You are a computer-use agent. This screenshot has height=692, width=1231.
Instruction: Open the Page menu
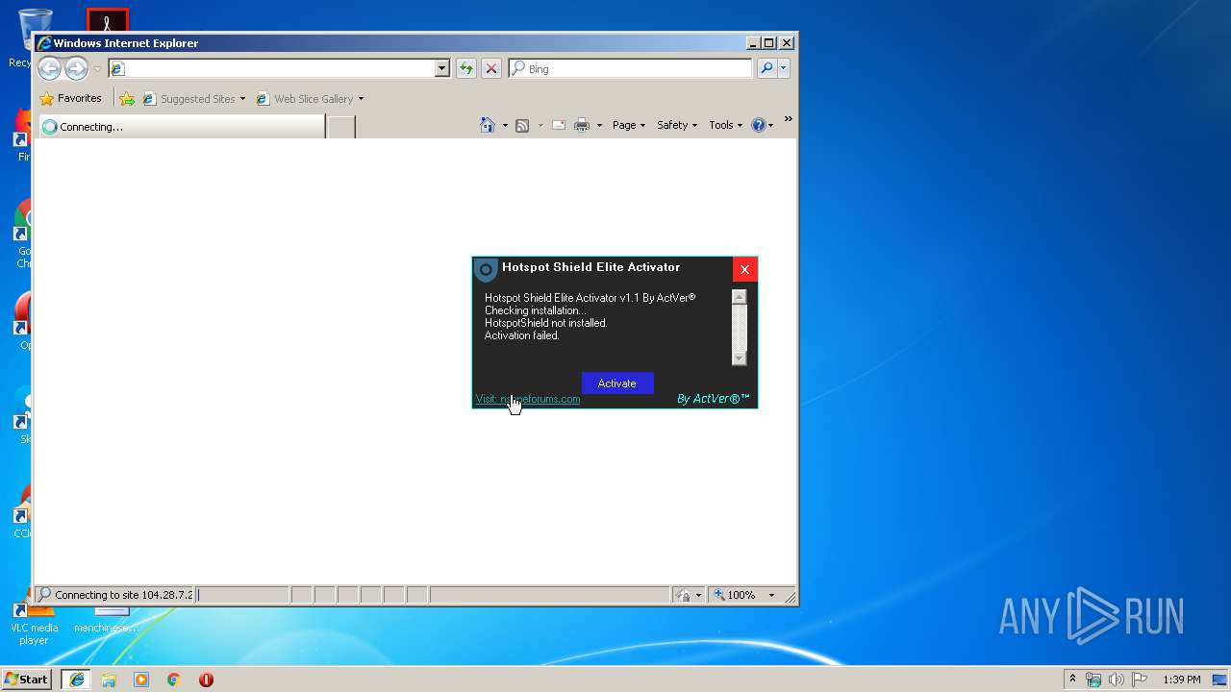(x=629, y=125)
